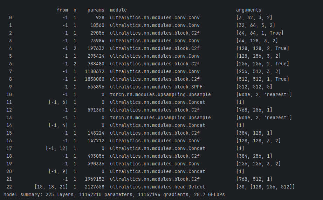Select the SPPF module text in row 9
Image resolution: width=323 pixels, height=200 pixels.
pos(156,87)
